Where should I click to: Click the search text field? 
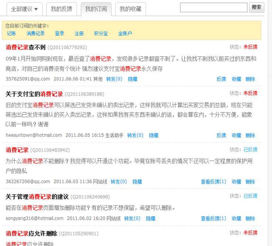point(213,7)
